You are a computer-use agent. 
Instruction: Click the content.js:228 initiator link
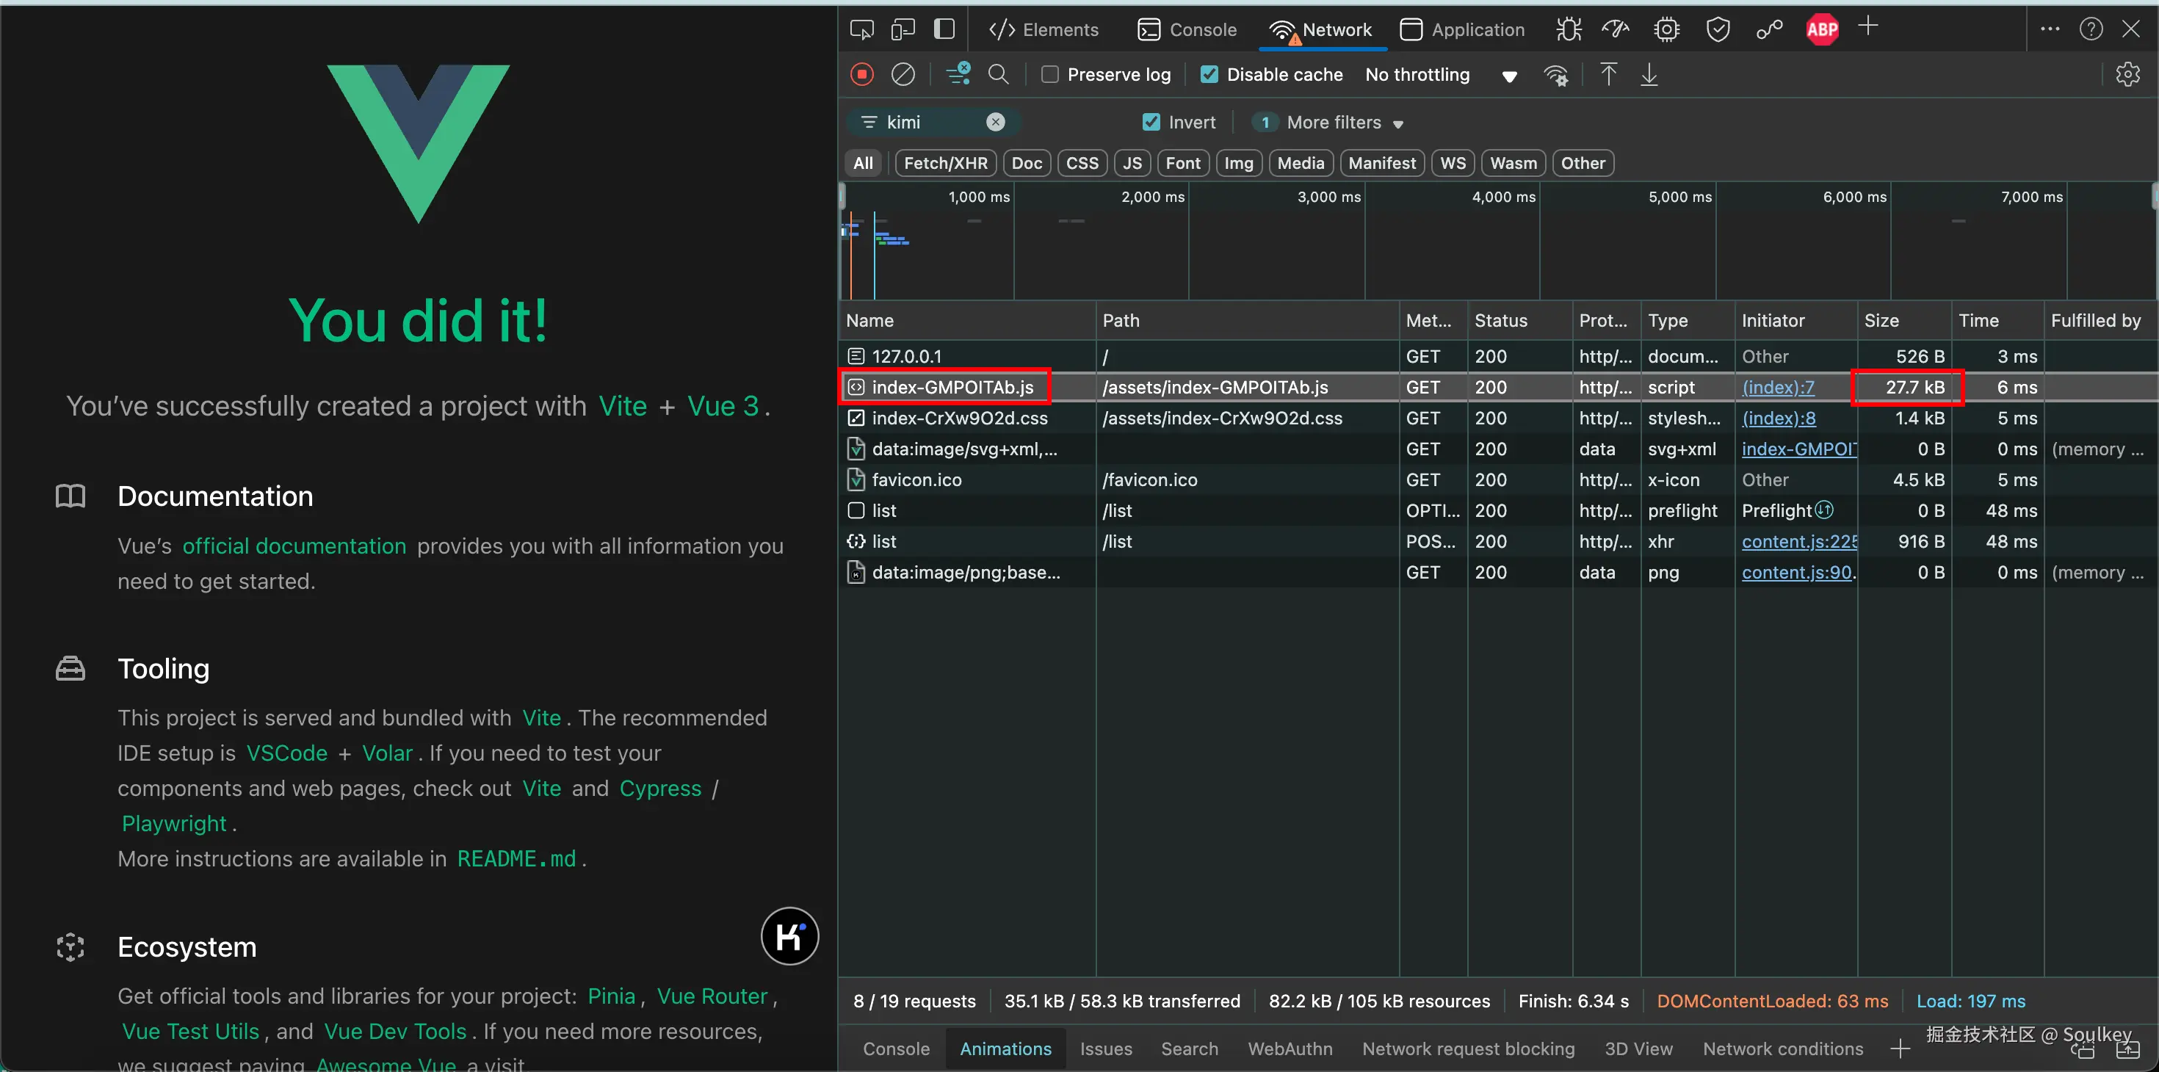(x=1799, y=541)
